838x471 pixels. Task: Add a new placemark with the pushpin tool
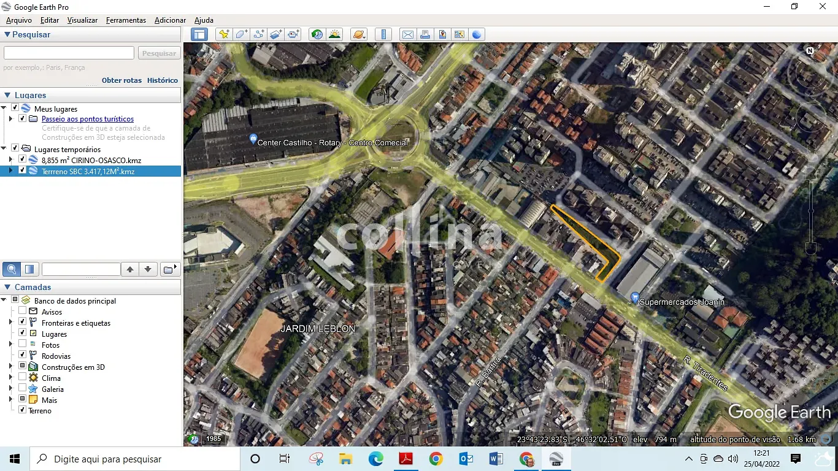(224, 34)
